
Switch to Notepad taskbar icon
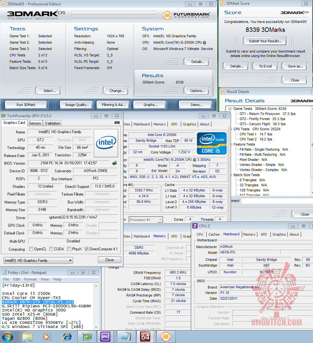click(x=126, y=337)
